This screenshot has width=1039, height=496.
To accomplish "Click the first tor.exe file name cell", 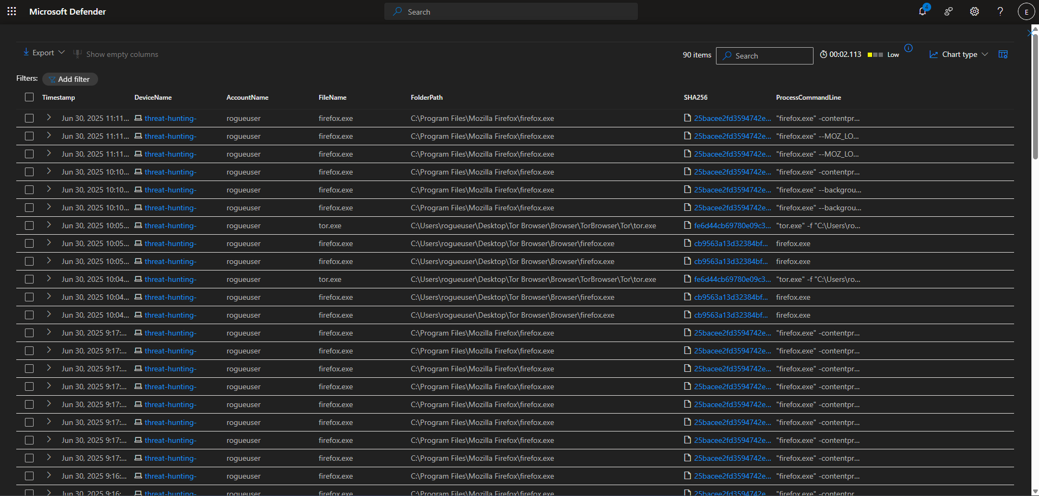I will click(x=330, y=226).
